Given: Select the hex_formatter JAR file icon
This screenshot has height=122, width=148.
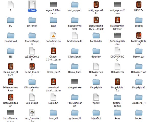Looking at the screenshot, I should (32, 113).
